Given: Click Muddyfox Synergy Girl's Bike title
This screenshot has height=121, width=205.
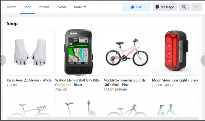Looking at the screenshot, I should click(124, 82).
